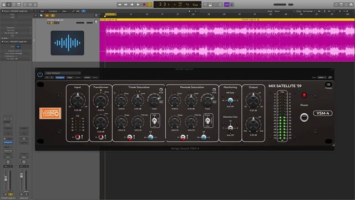
Task: Toggle the Pentode mode lever switch
Action: coord(207,121)
